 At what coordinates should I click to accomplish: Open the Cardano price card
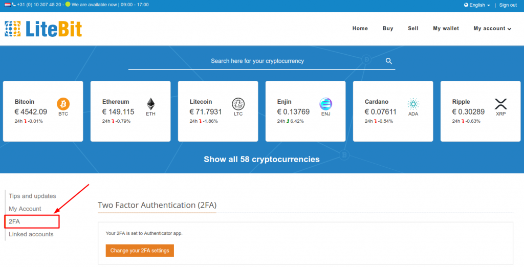click(x=393, y=111)
